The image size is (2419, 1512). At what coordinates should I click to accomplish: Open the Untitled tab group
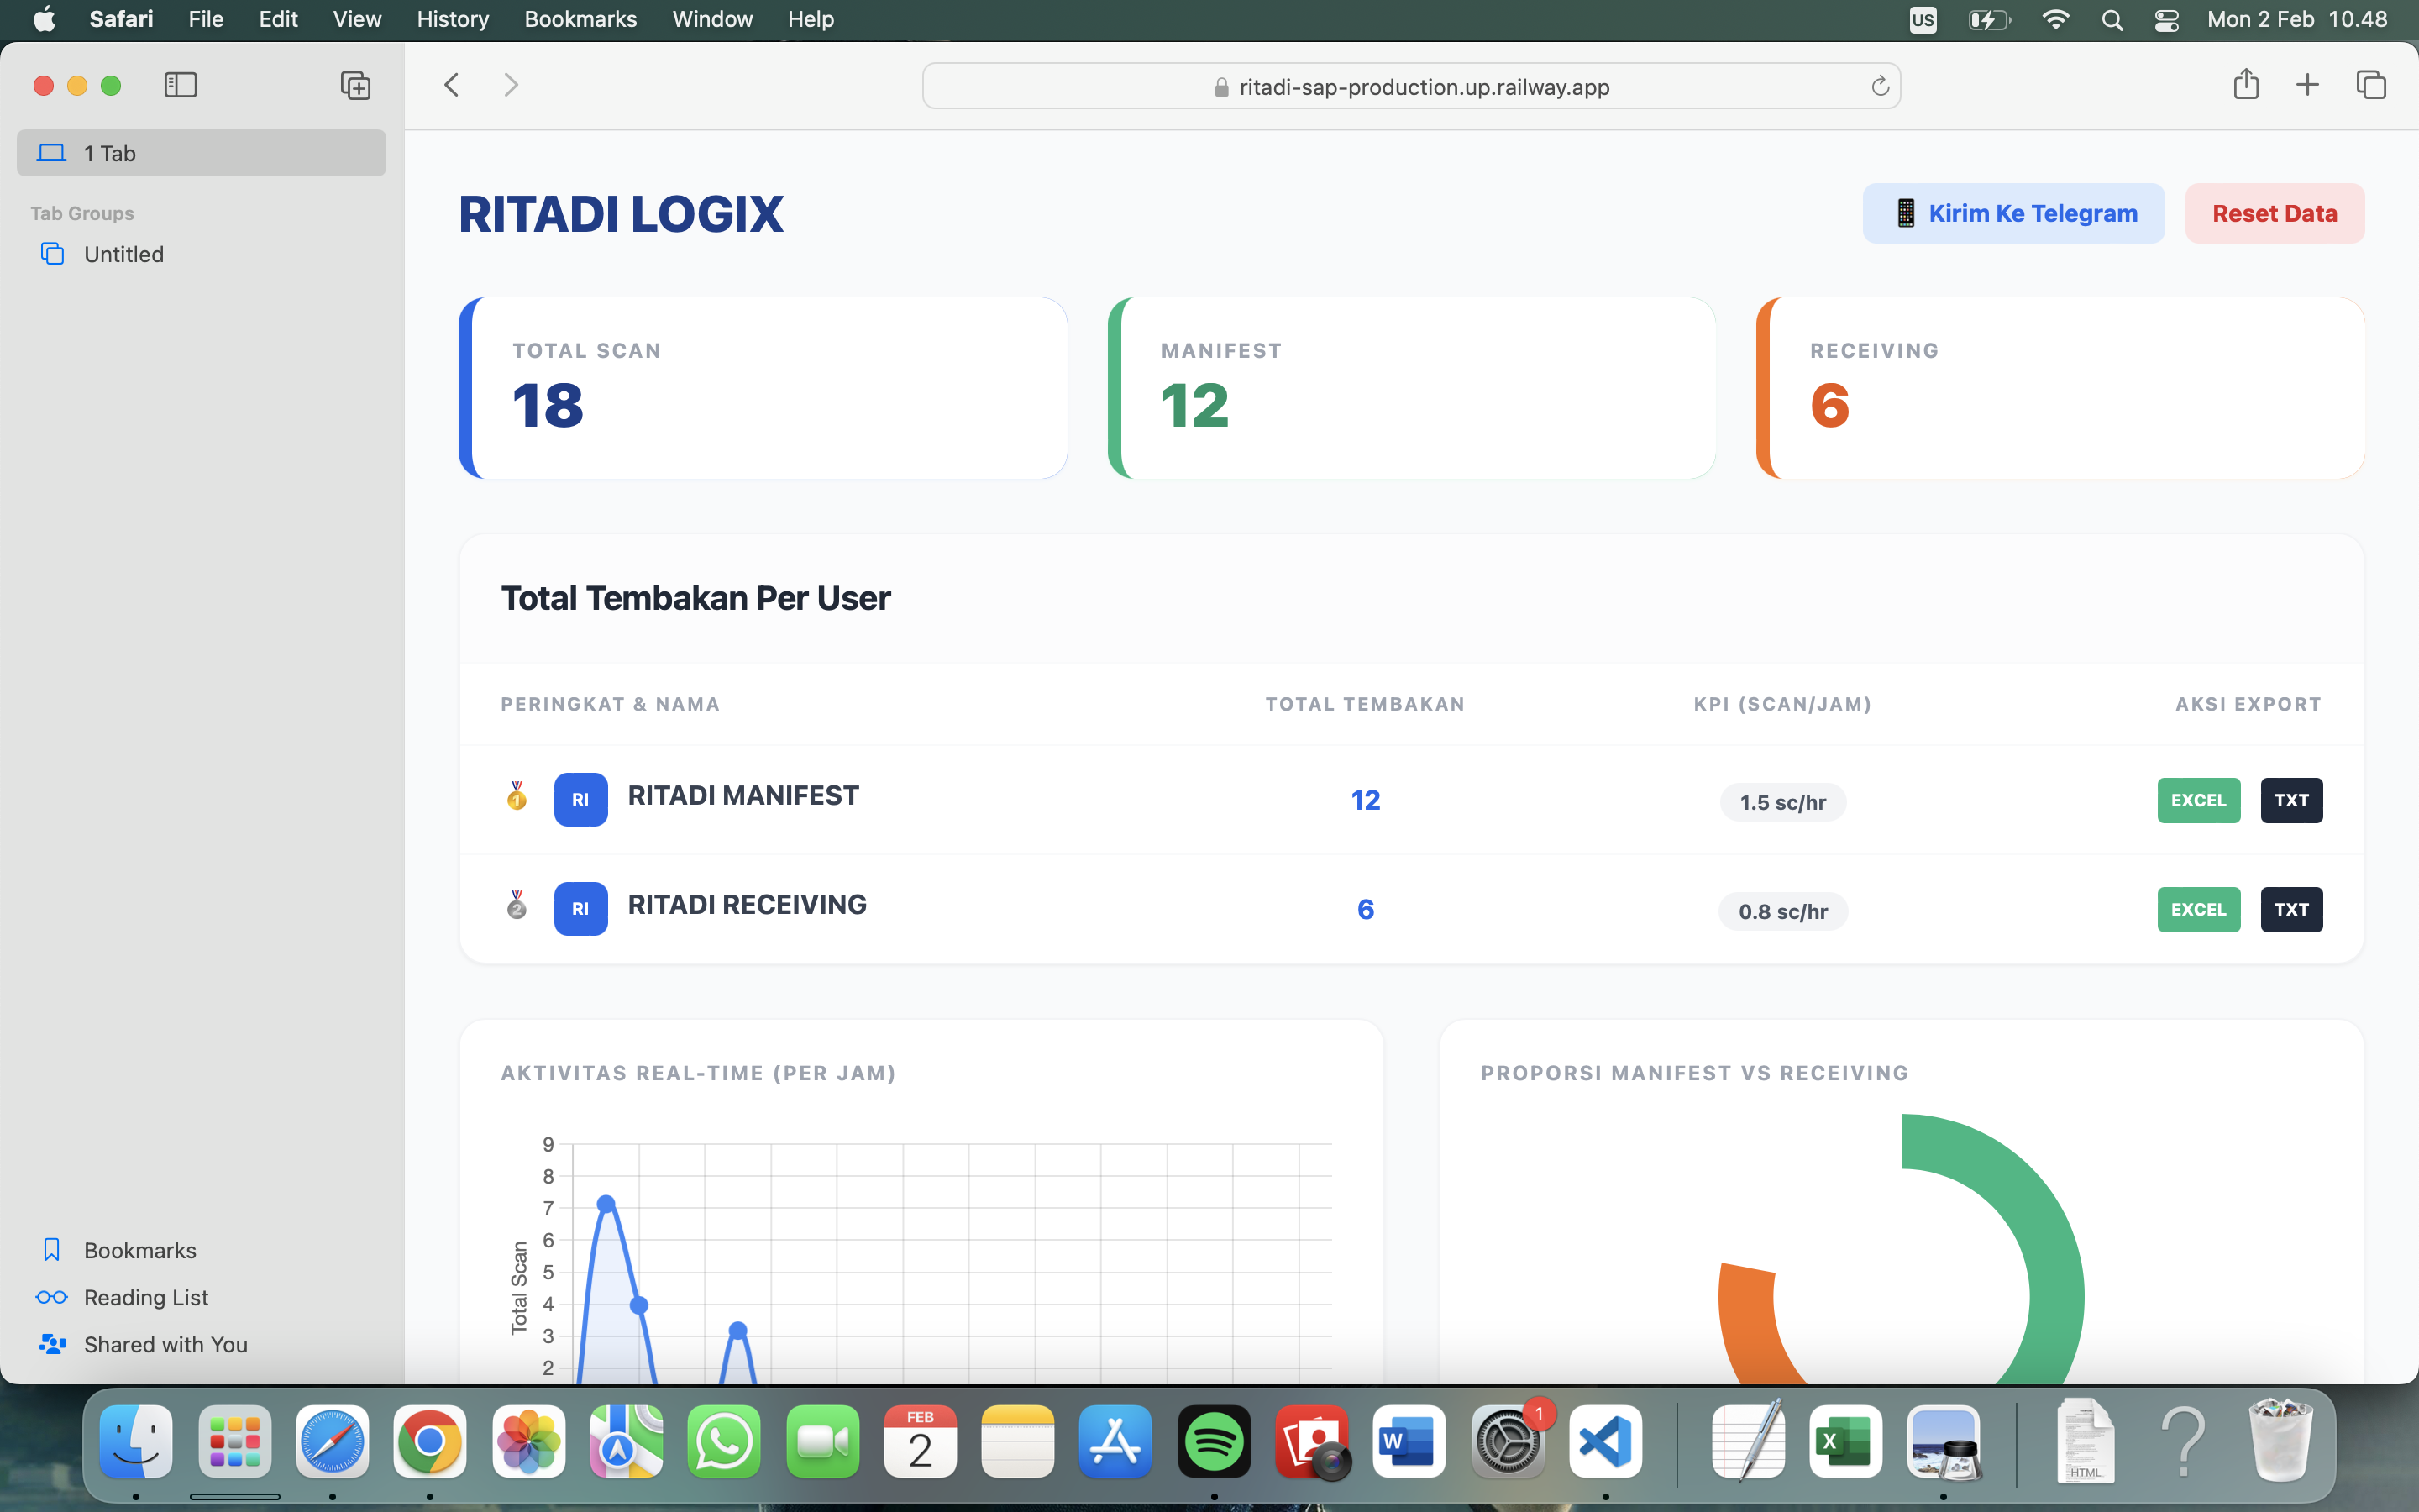(x=201, y=254)
